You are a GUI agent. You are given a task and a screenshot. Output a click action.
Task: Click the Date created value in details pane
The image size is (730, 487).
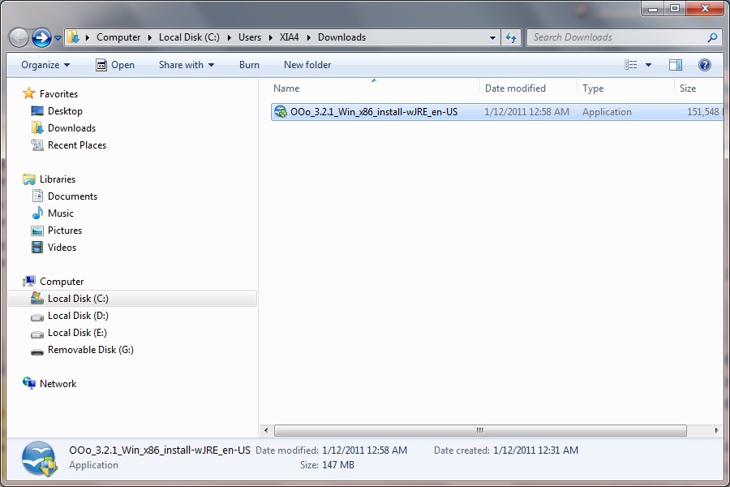point(535,450)
